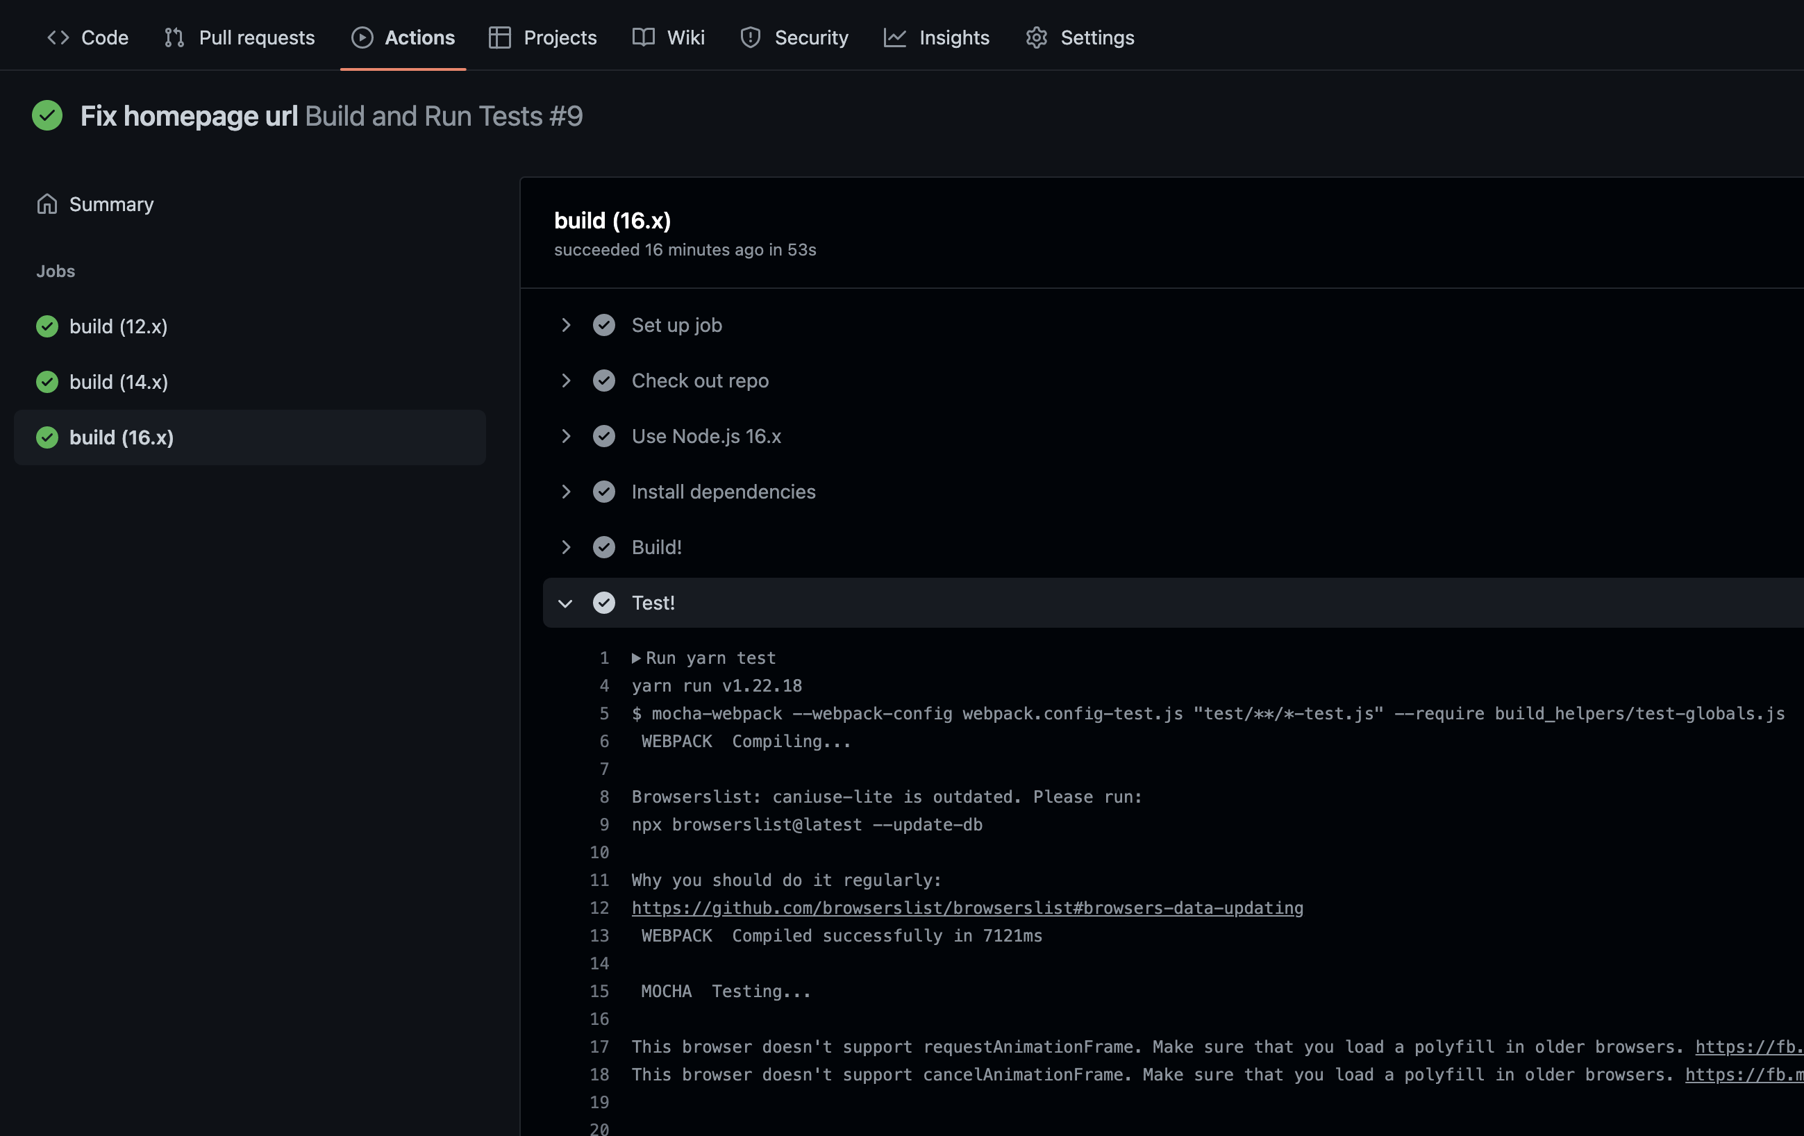Collapse the Test! step output
The height and width of the screenshot is (1136, 1804).
click(x=566, y=603)
